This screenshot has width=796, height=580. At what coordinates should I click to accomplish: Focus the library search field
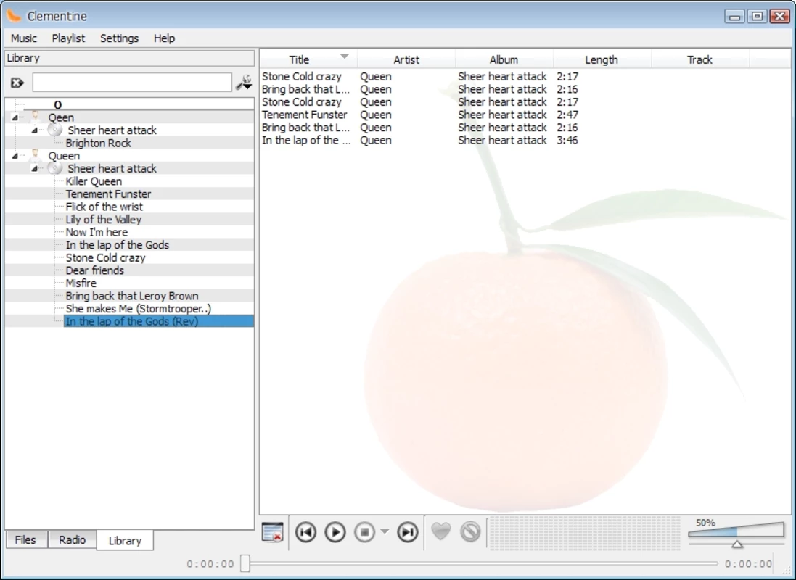point(132,82)
